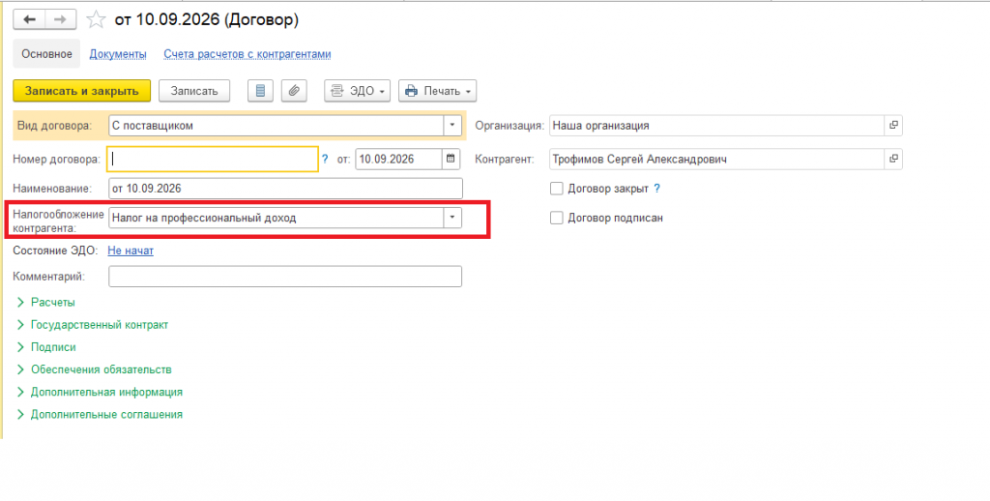This screenshot has height=501, width=990.
Task: Click the Контрагент field Трофимов Сергей Александрович
Action: 716,160
